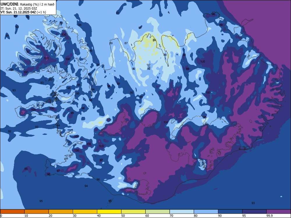Pick the amber 20–30 legend swatch
Image resolution: width=291 pixels, height=218 pixels.
point(61,212)
